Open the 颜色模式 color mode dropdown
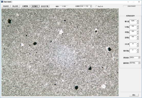 (139, 57)
